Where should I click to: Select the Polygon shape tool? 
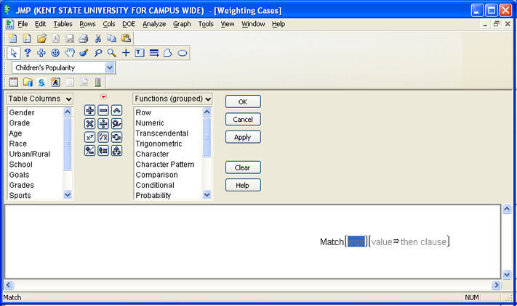tap(168, 53)
